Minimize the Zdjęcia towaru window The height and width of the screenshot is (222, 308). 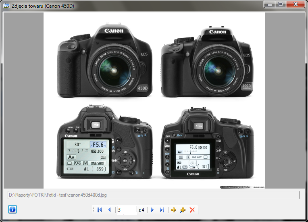tap(270, 4)
